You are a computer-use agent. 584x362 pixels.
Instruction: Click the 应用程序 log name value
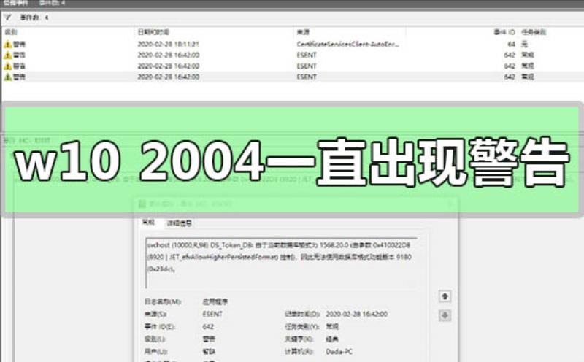pos(215,301)
